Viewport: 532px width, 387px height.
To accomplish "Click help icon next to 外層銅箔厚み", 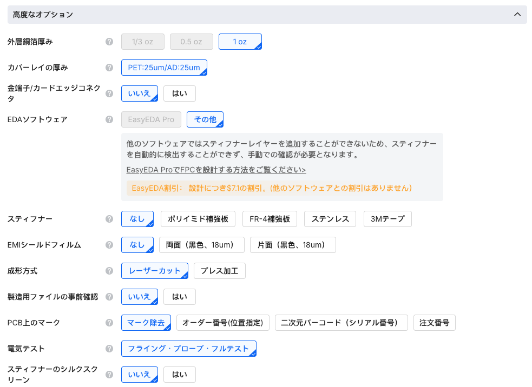I will click(109, 42).
